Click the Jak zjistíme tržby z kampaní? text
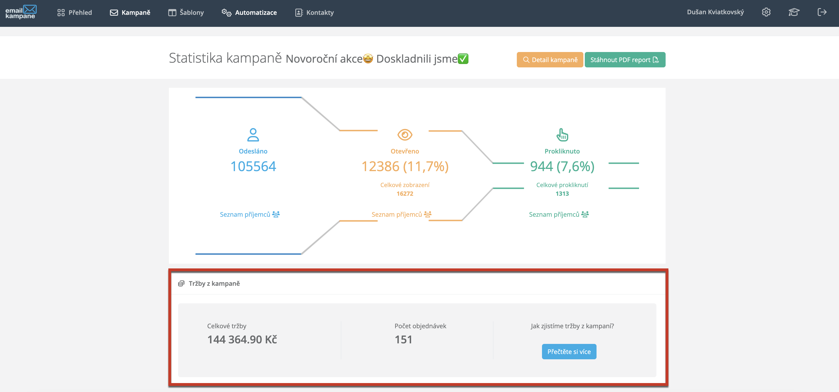The width and height of the screenshot is (839, 392). pyautogui.click(x=572, y=326)
